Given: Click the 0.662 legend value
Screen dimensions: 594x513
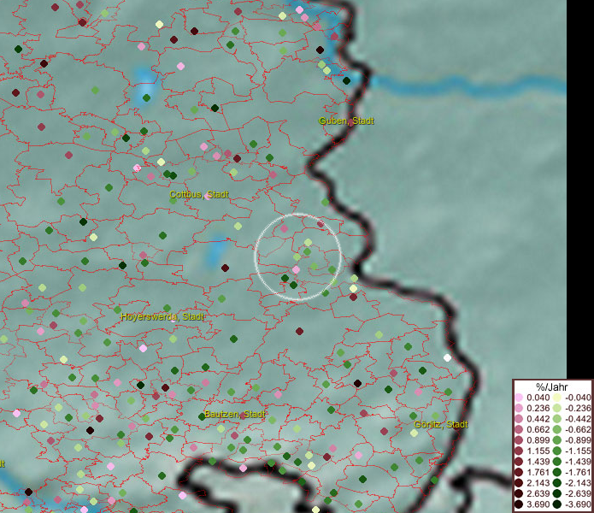Looking at the screenshot, I should [x=538, y=429].
